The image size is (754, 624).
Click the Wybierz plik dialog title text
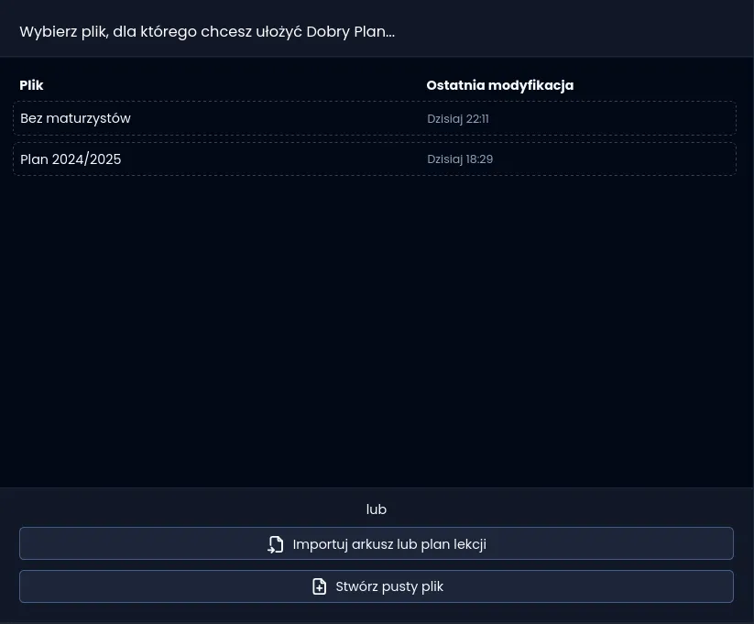(207, 31)
